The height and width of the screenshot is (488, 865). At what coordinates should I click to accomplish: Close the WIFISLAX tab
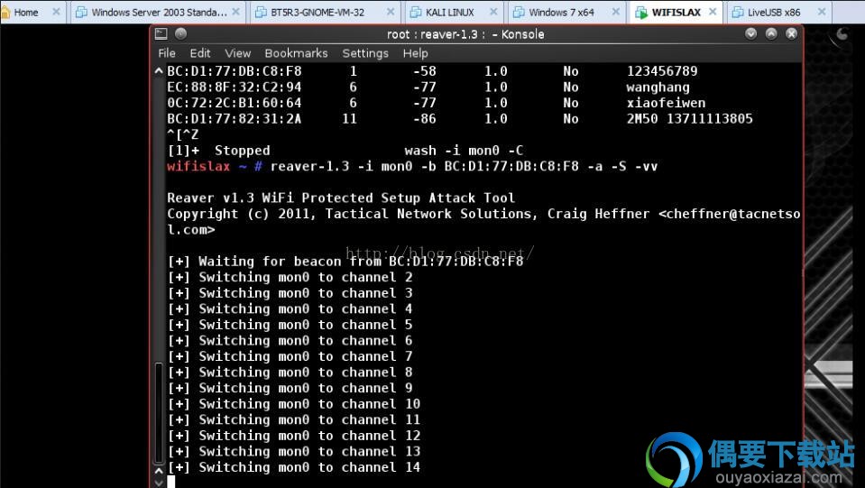tap(713, 12)
